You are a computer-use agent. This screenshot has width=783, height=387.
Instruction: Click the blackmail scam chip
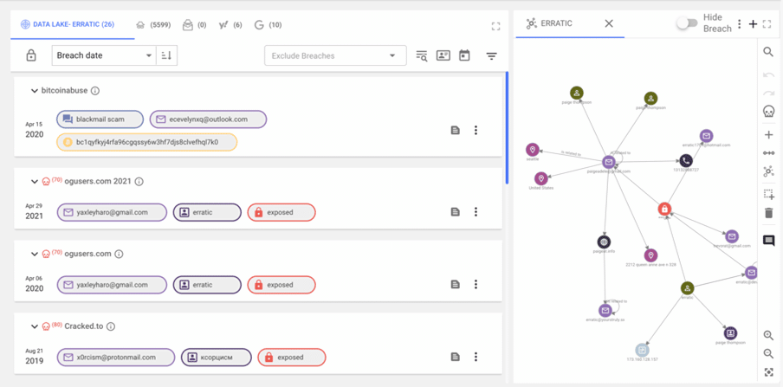click(x=100, y=119)
